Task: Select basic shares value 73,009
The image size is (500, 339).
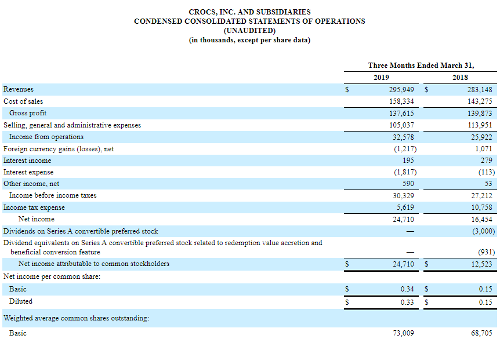Action: [403, 333]
